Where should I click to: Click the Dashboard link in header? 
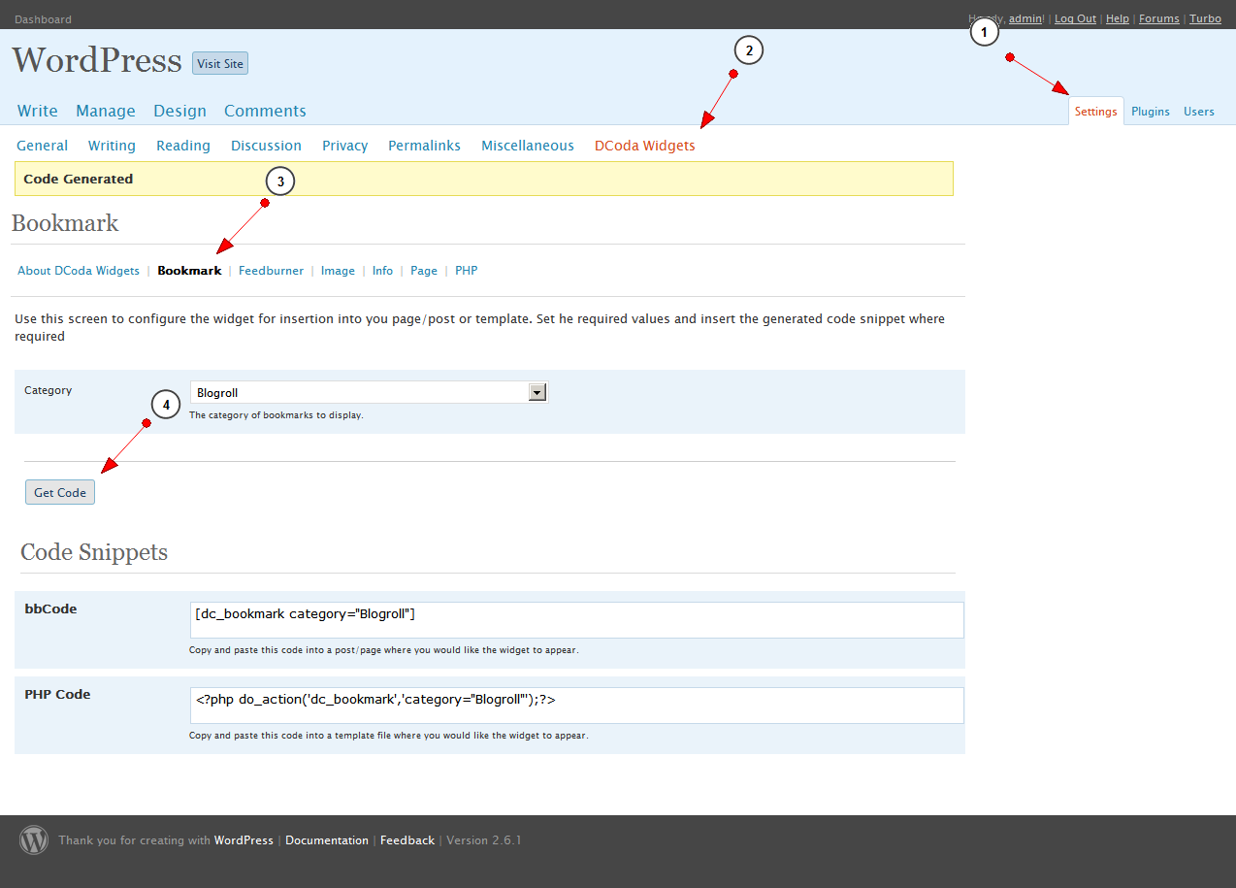click(43, 19)
